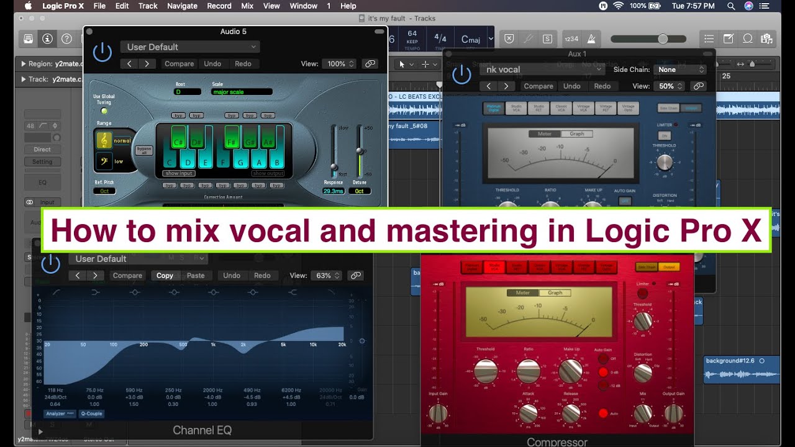Open Spotlight search magnifier icon

coord(731,6)
